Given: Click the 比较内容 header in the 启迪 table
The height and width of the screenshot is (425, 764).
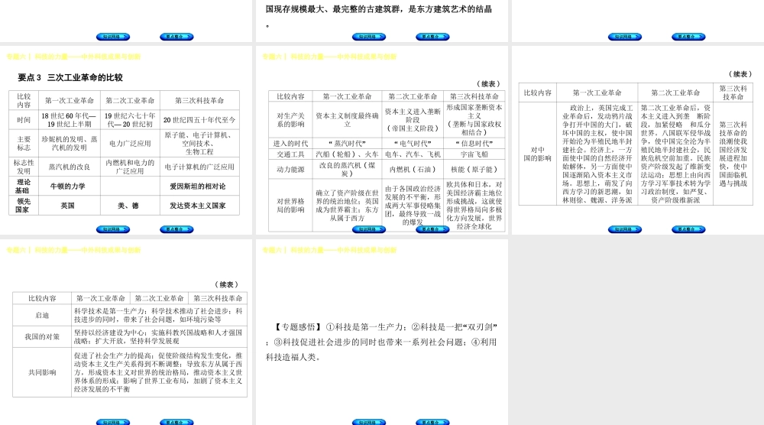Looking at the screenshot, I should click(42, 298).
